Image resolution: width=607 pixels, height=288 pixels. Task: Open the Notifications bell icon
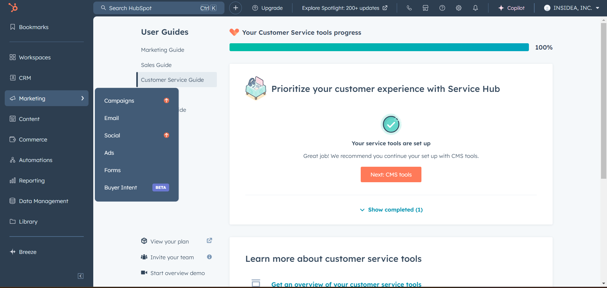point(475,8)
